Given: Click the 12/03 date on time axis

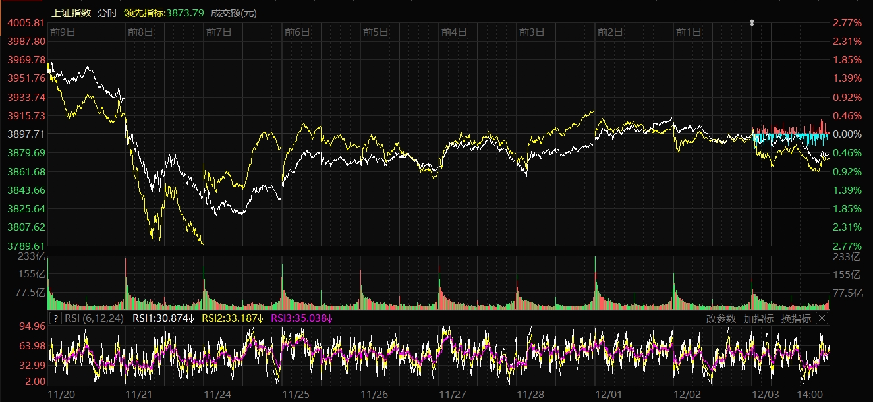Looking at the screenshot, I should point(765,393).
